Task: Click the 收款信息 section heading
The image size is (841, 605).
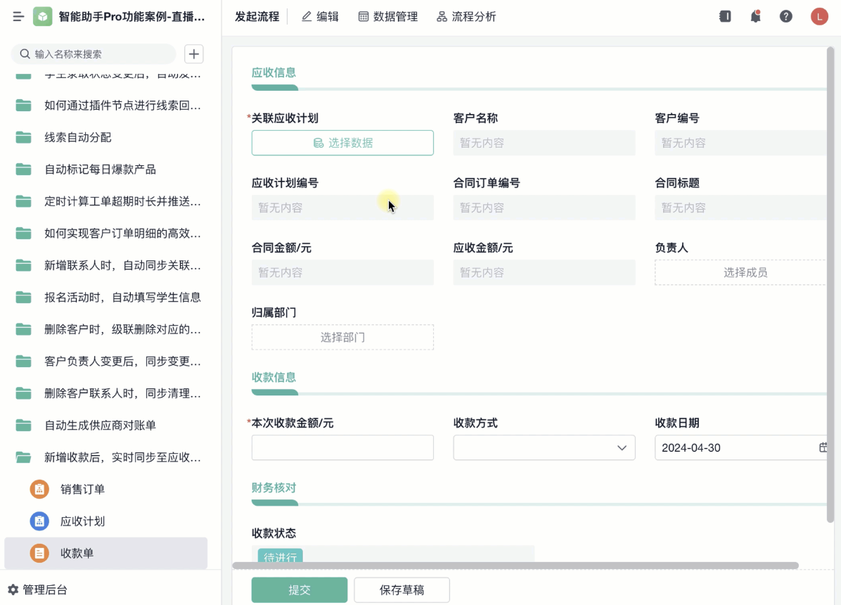Action: pyautogui.click(x=274, y=377)
